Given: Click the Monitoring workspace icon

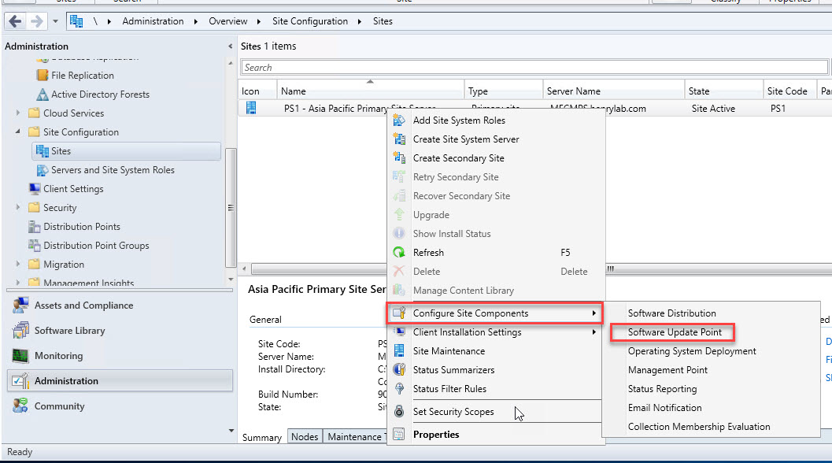Looking at the screenshot, I should pos(20,356).
